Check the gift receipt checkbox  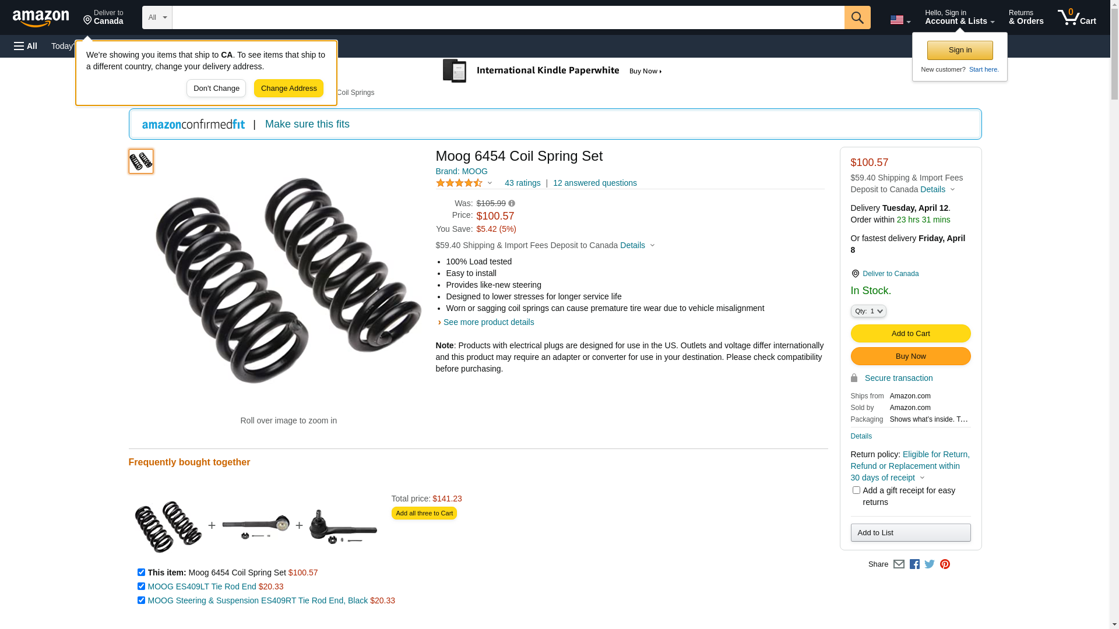[856, 490]
